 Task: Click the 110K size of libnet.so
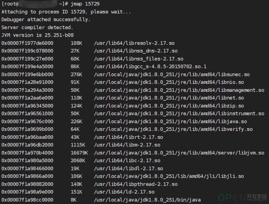(76, 98)
